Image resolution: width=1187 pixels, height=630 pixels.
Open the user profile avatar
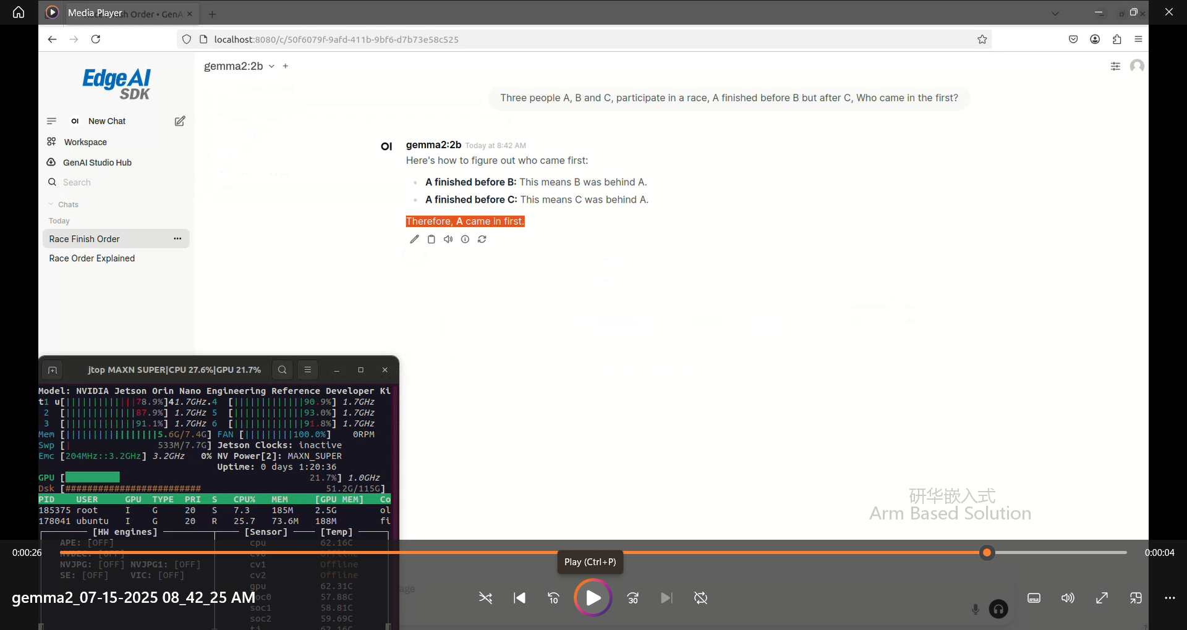pos(1137,66)
